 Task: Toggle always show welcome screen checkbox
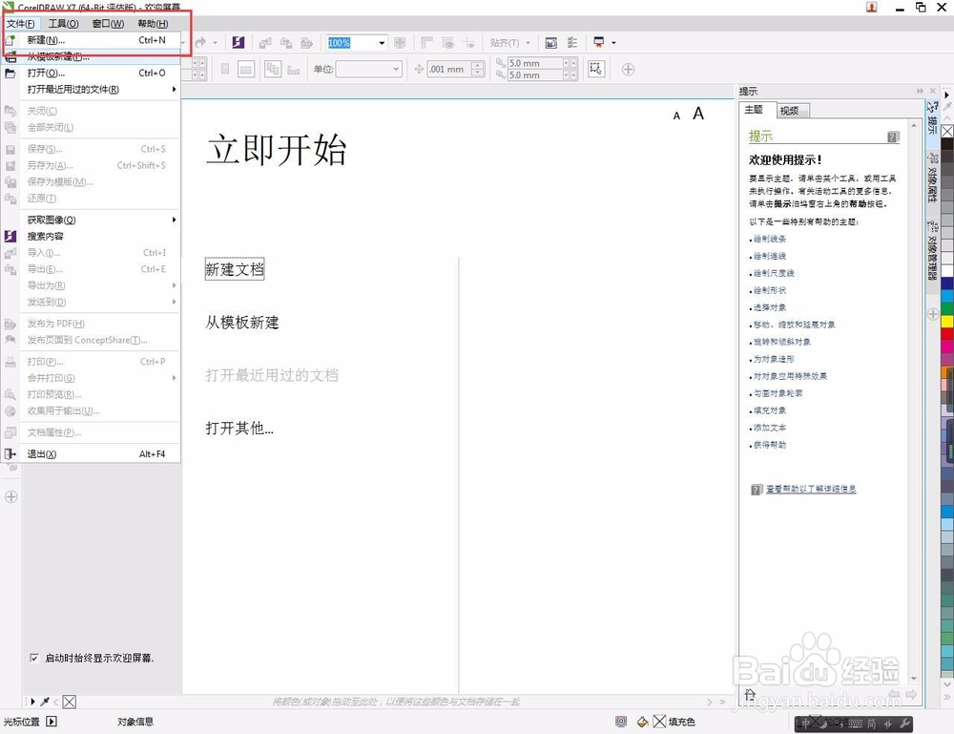pos(34,658)
